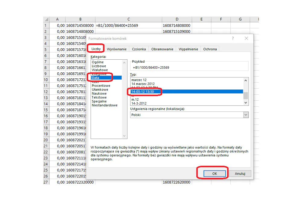Expand the Polski regional settings dropdown
This screenshot has height=201, width=302.
(246, 115)
